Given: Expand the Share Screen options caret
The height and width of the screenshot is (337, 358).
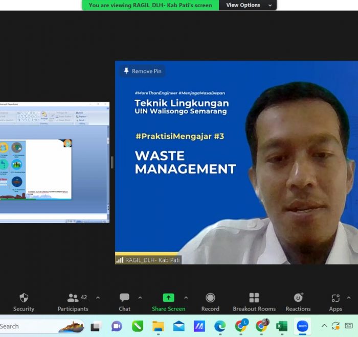Looking at the screenshot, I should [186, 298].
